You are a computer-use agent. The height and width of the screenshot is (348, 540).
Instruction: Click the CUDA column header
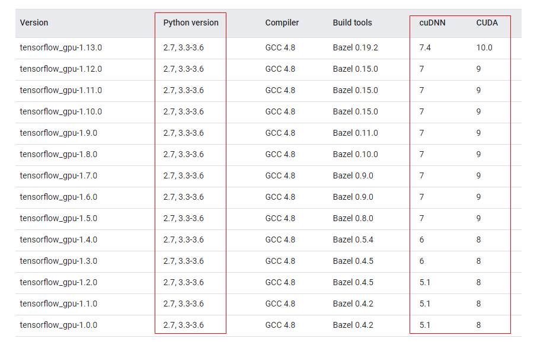click(487, 23)
